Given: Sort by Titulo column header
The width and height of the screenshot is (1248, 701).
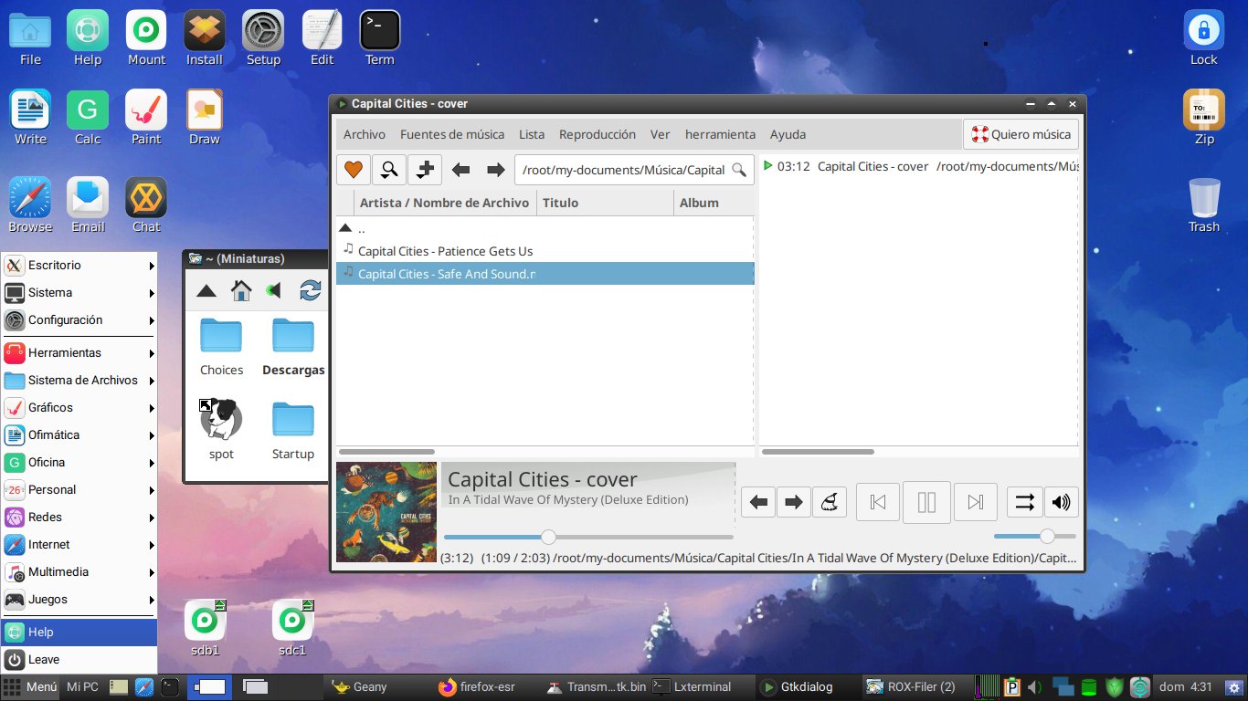Looking at the screenshot, I should [605, 203].
